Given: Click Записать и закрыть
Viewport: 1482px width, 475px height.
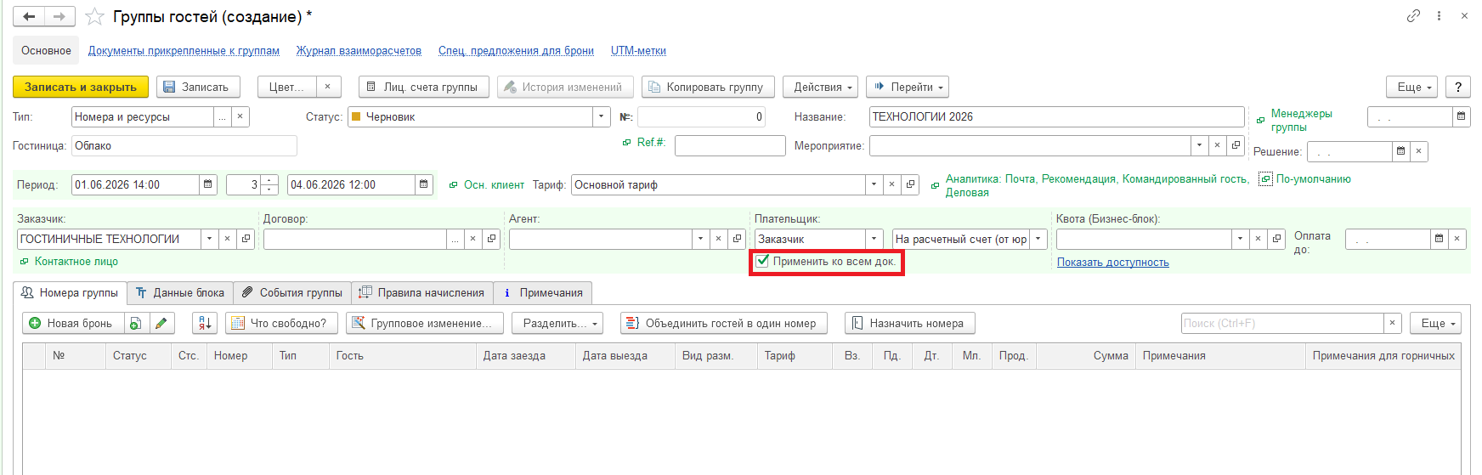Looking at the screenshot, I should (x=81, y=87).
